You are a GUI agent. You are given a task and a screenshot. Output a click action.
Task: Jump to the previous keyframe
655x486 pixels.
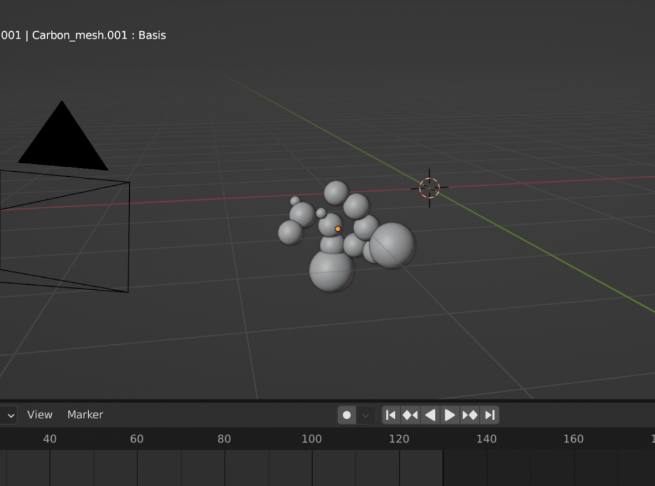(410, 415)
